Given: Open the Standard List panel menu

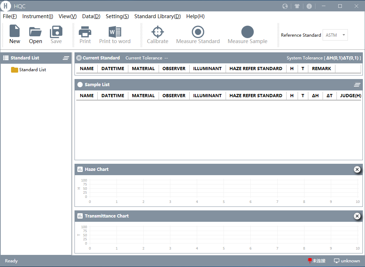Looking at the screenshot, I should tap(66, 58).
